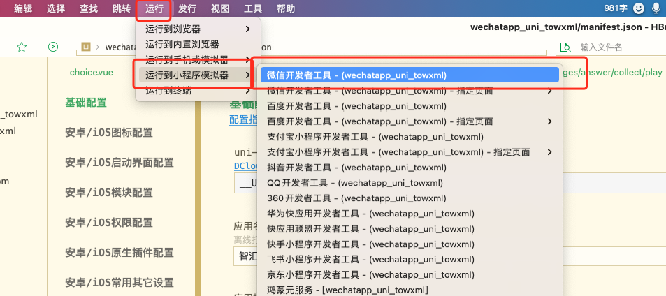The image size is (666, 296).
Task: Click the 981字 word count indicator
Action: (x=616, y=8)
